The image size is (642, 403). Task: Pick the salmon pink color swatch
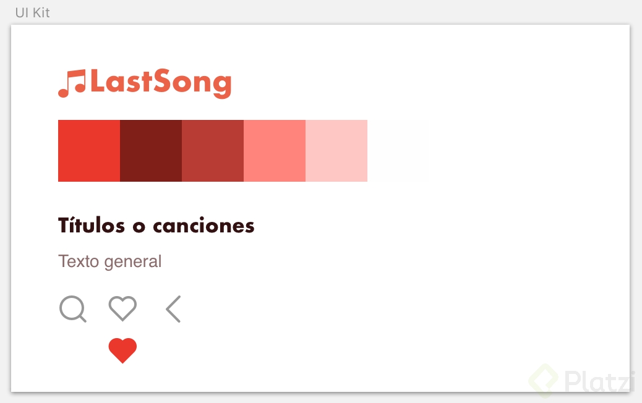click(275, 151)
